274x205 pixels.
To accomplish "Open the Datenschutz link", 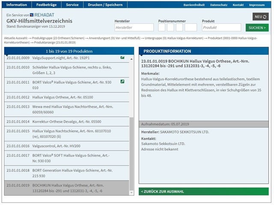I will [219, 5].
